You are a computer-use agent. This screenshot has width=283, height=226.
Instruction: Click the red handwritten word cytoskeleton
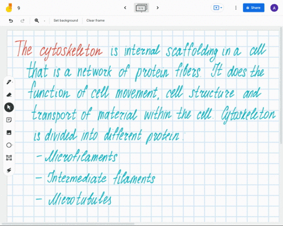pyautogui.click(x=71, y=51)
